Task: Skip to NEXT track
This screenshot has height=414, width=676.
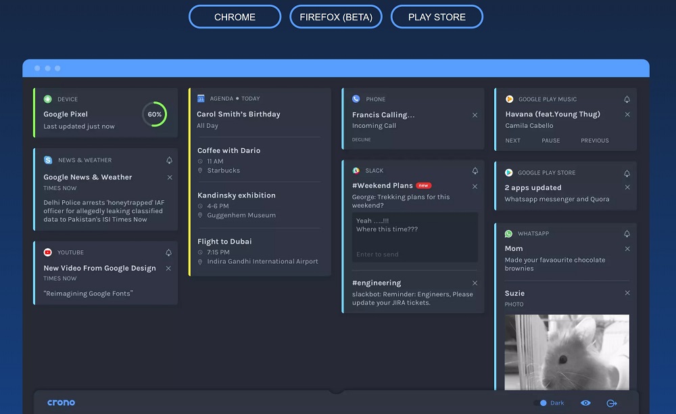Action: (x=512, y=141)
